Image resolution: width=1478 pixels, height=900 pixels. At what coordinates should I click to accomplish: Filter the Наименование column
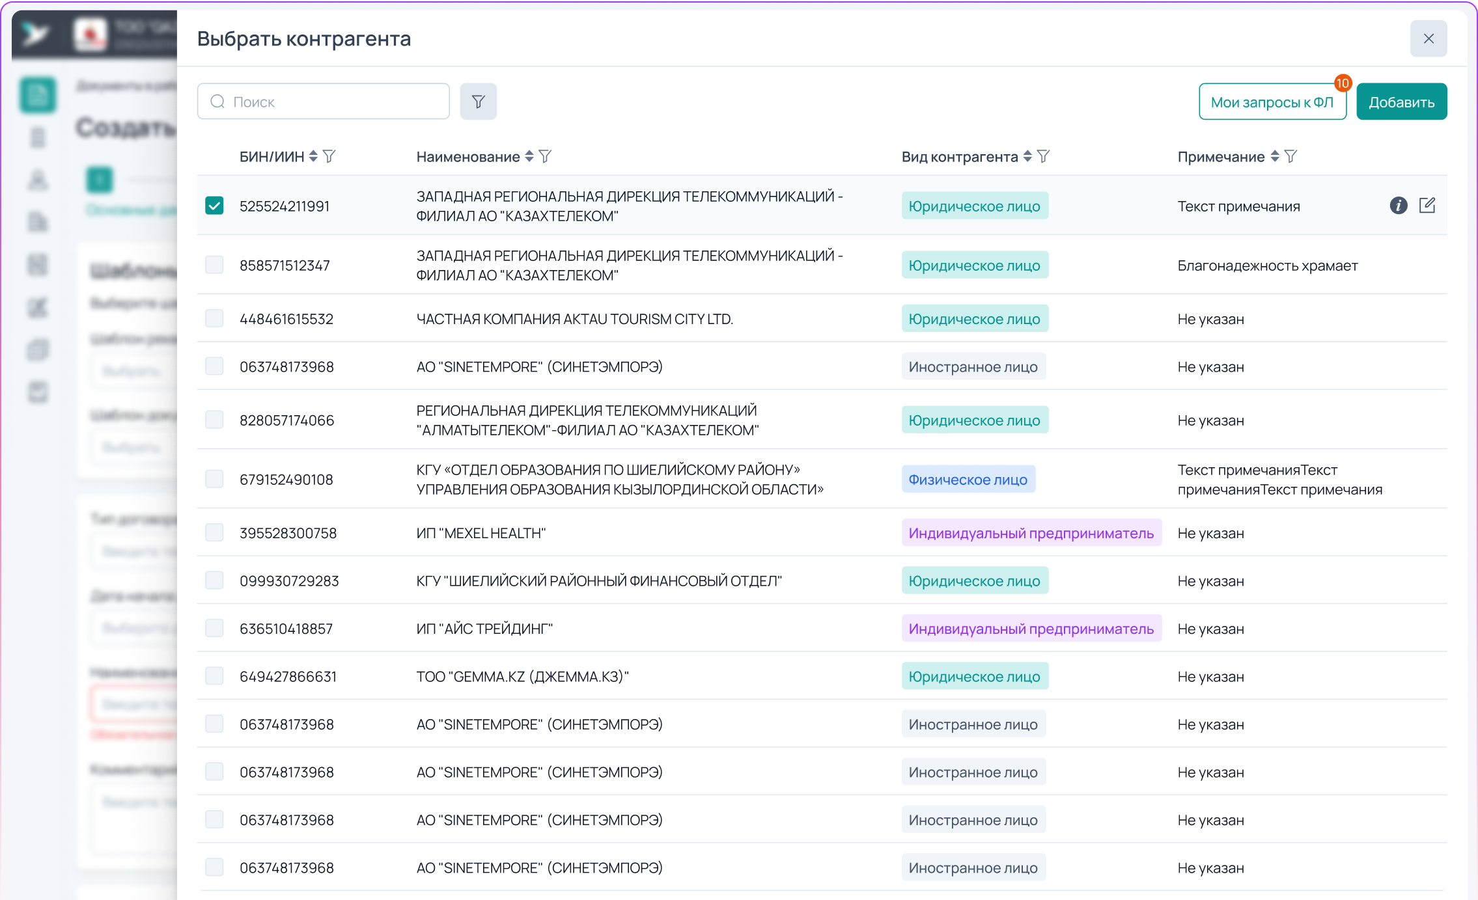(546, 156)
